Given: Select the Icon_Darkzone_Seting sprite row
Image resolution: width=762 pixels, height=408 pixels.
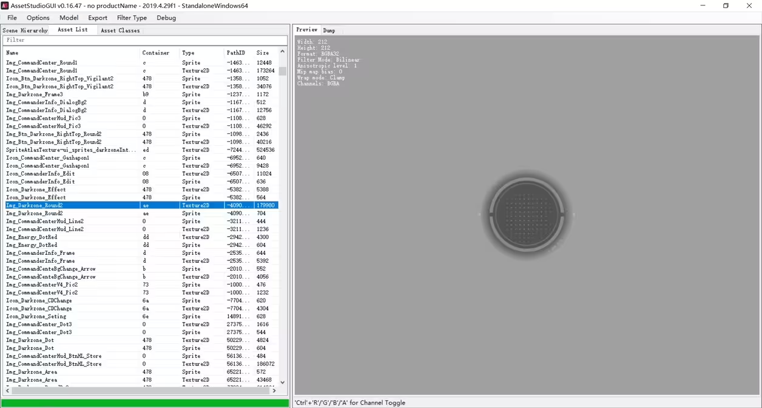Looking at the screenshot, I should [36, 317].
